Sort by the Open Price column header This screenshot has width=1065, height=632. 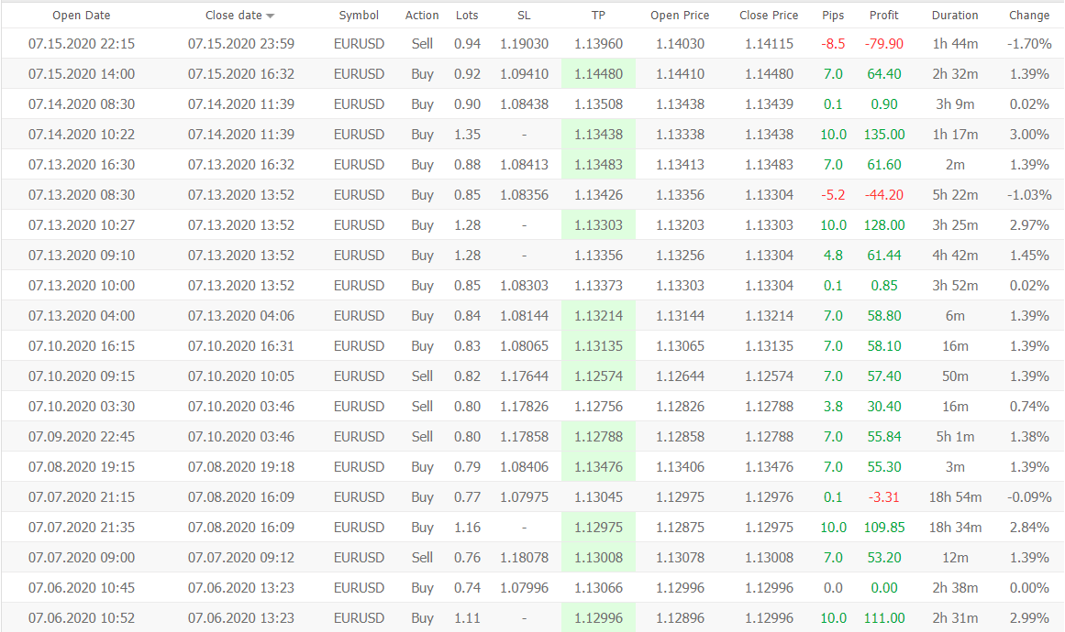pos(680,15)
